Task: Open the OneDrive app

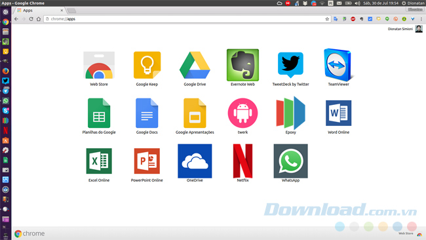Action: coord(195,161)
